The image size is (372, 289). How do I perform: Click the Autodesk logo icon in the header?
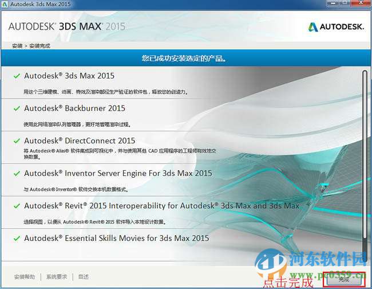[x=312, y=27]
